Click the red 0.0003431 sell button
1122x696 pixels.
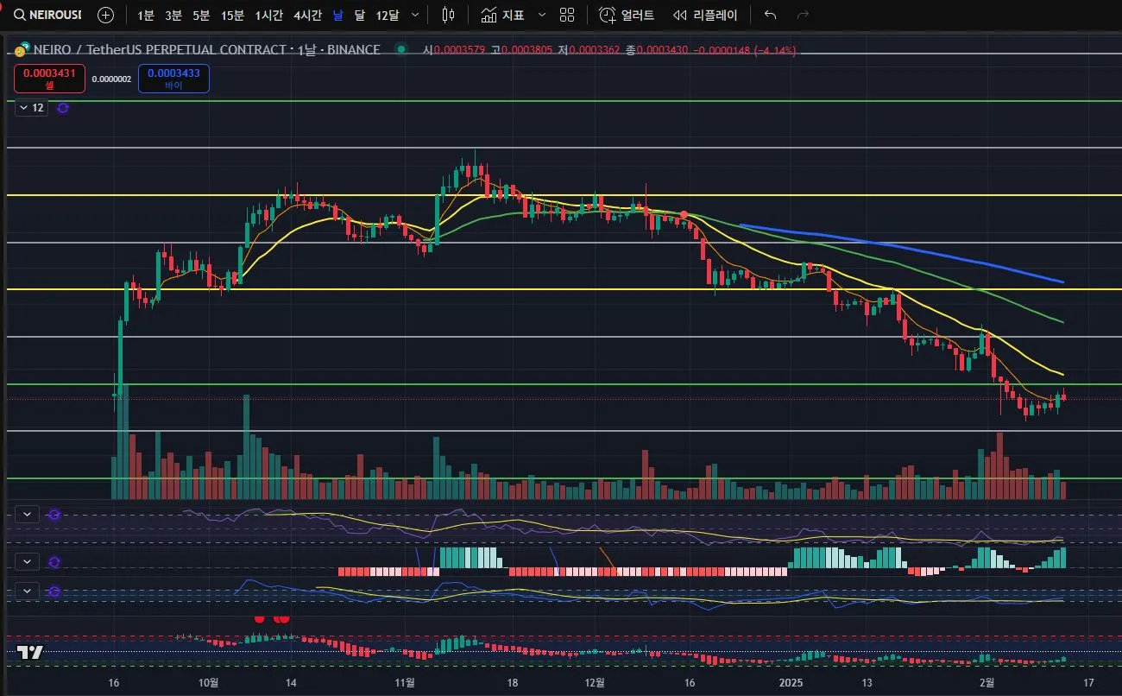50,79
